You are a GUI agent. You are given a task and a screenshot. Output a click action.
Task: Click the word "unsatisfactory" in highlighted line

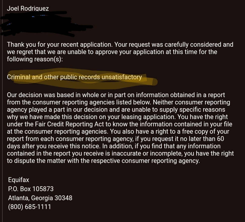click(x=121, y=77)
